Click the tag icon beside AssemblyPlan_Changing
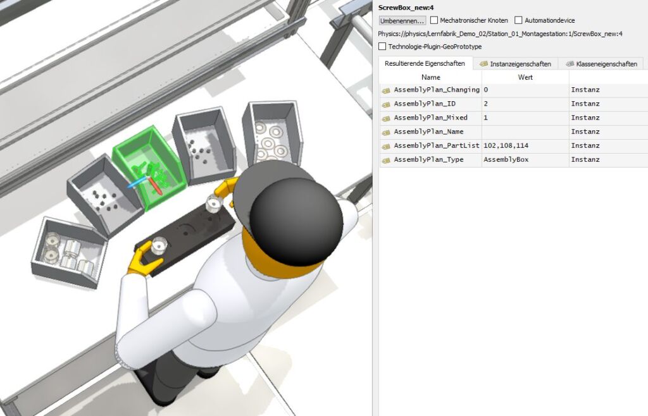 pos(386,90)
